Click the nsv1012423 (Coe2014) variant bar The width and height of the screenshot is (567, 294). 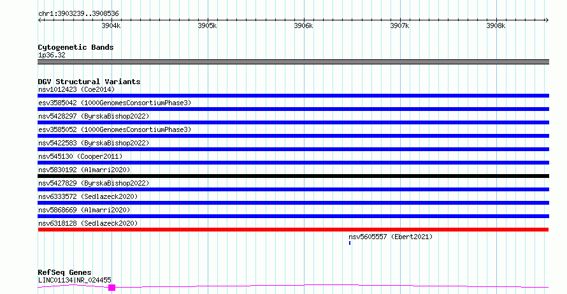tap(293, 96)
